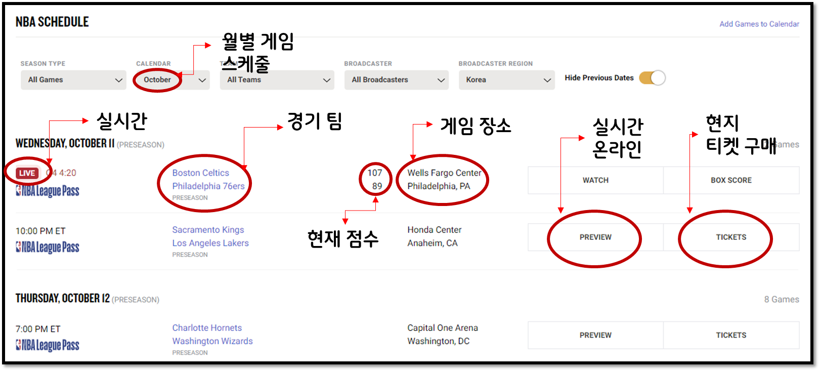Viewport: 820px width, 371px height.
Task: Click TICKETS for Hornets vs Wizards game
Action: (731, 335)
